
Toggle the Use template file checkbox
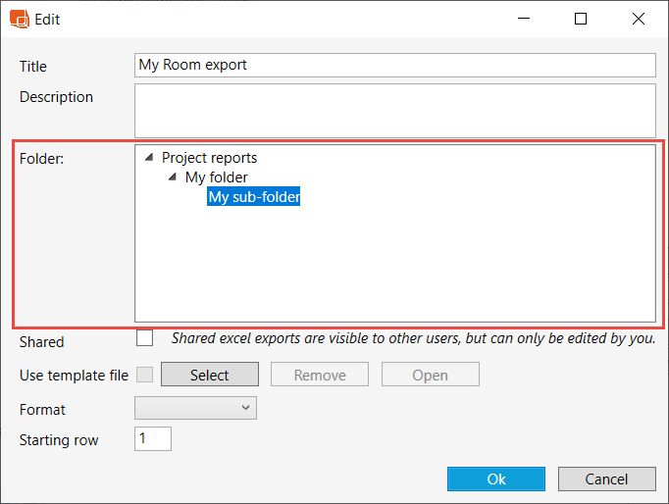click(x=145, y=374)
